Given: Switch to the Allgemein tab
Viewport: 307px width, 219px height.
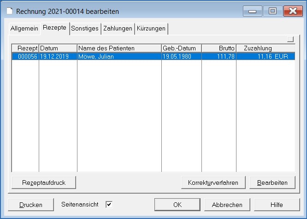Looking at the screenshot, I should tap(24, 29).
